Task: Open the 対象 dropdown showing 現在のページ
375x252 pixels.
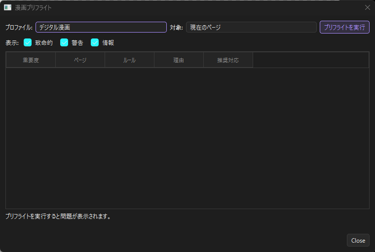Action: (251, 27)
